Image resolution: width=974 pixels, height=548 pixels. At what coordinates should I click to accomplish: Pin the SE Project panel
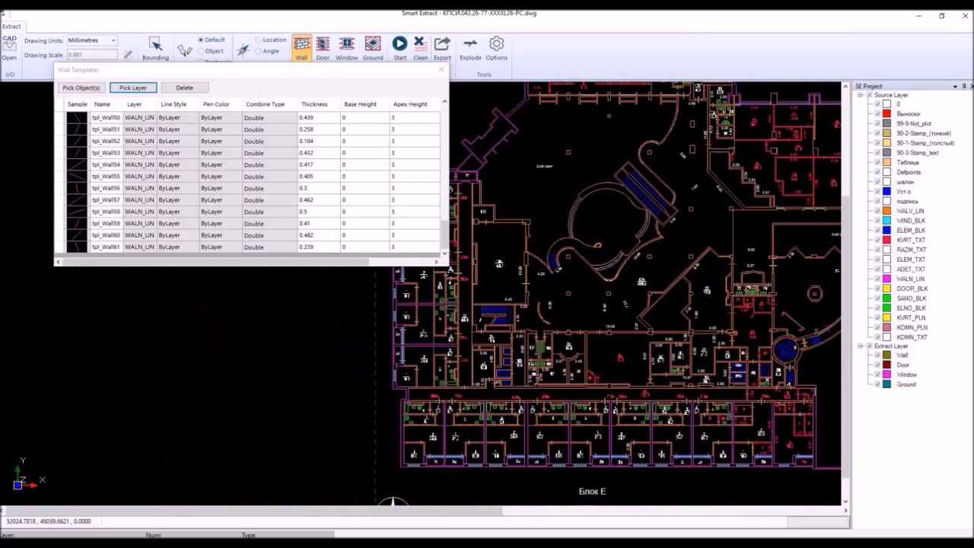pyautogui.click(x=963, y=86)
